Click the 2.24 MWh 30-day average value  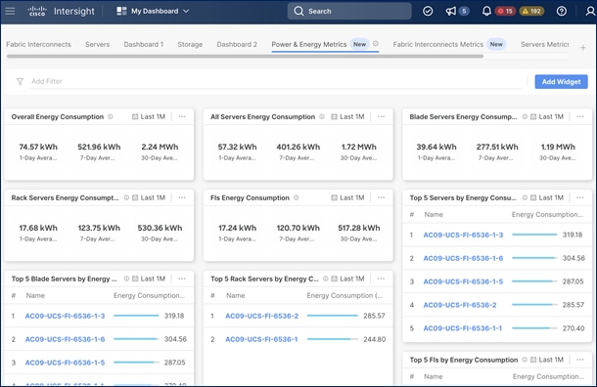(x=160, y=147)
